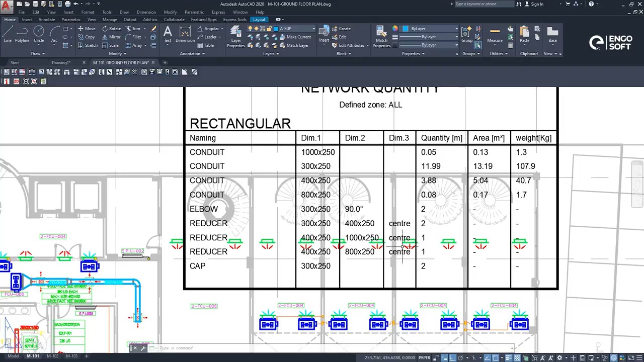
Task: Choose the Circle tool
Action: tap(39, 34)
